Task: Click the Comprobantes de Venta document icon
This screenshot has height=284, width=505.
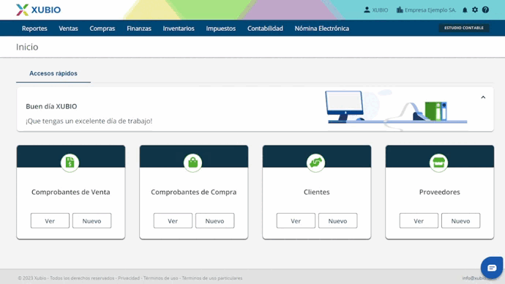Action: [70, 162]
